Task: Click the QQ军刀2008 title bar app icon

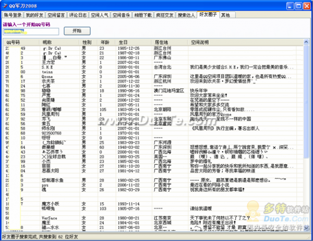Action: tap(5, 5)
